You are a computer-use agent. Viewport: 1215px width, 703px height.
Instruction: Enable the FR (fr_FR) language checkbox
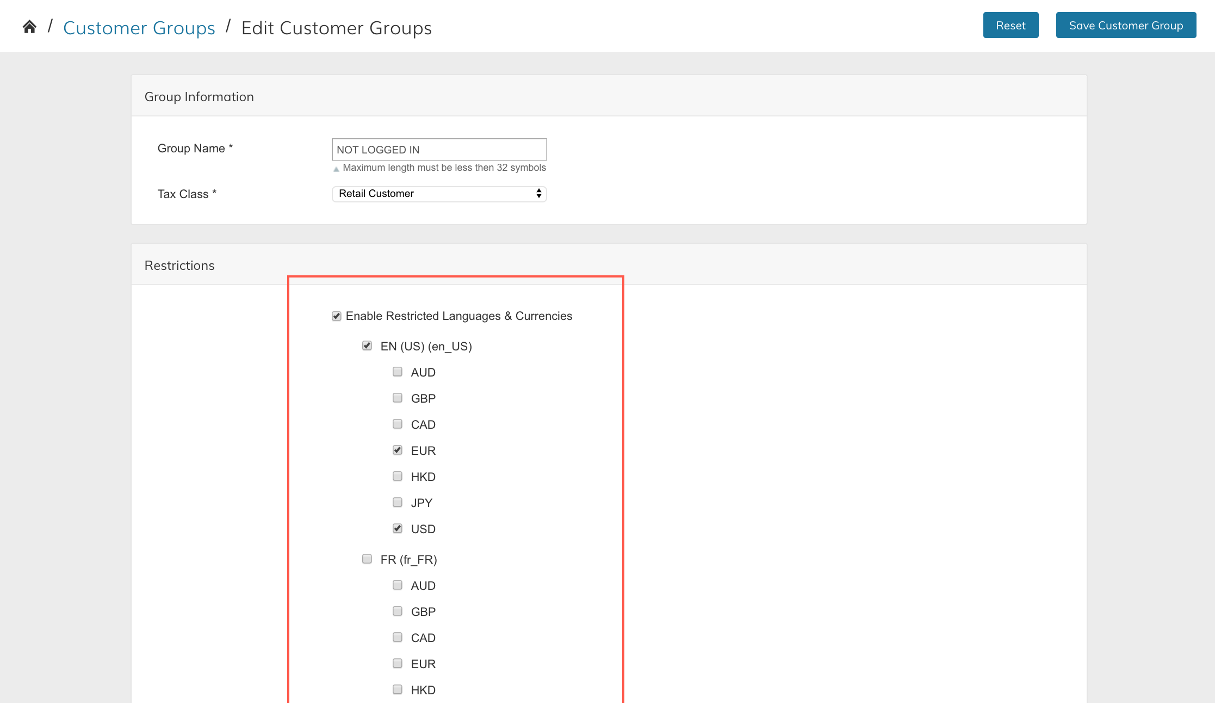pyautogui.click(x=367, y=559)
